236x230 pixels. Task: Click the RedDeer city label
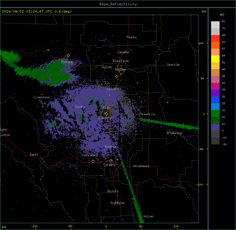coord(120,70)
